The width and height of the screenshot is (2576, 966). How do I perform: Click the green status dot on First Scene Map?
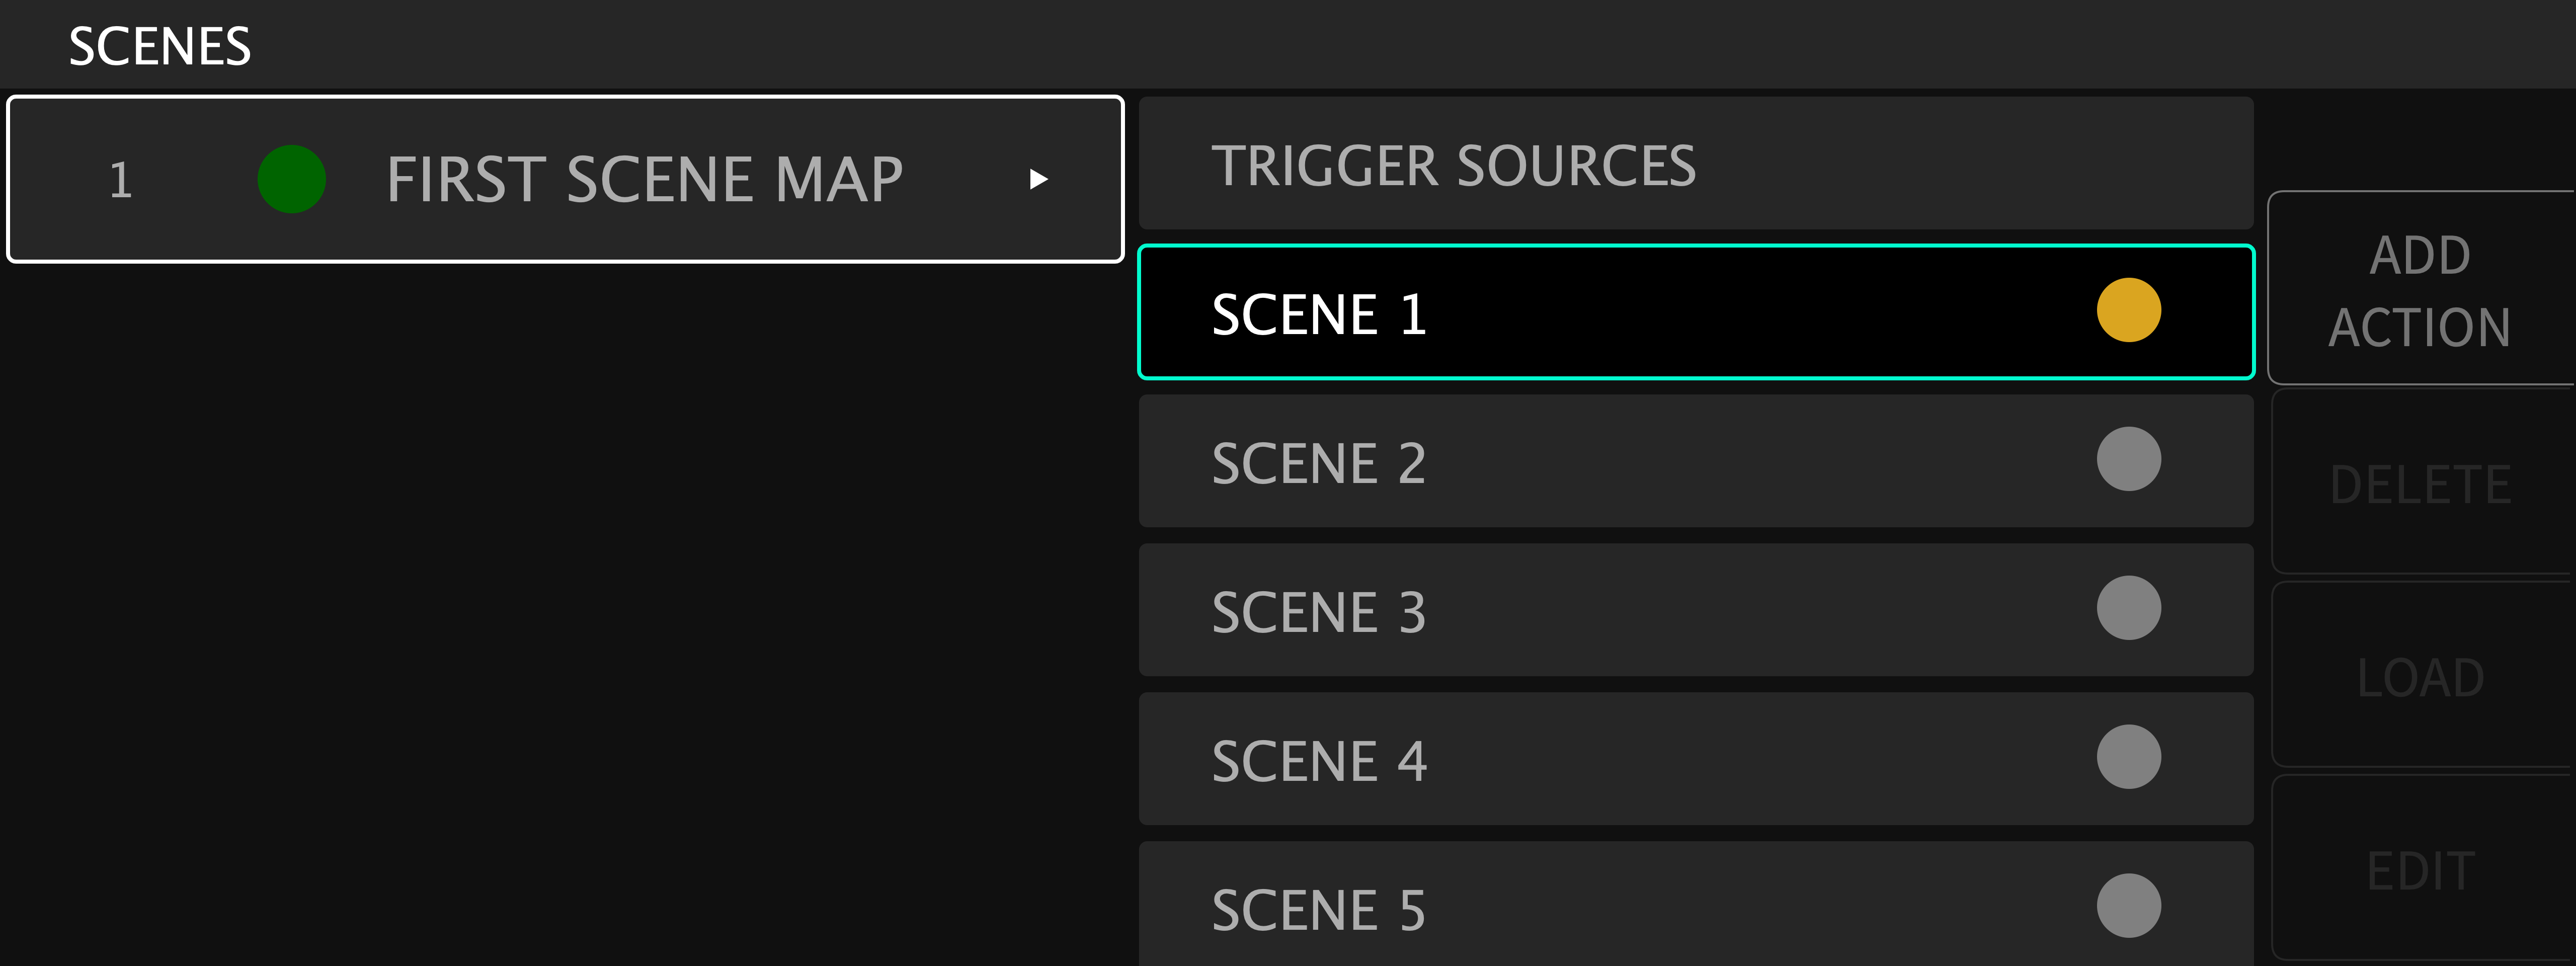[x=291, y=179]
